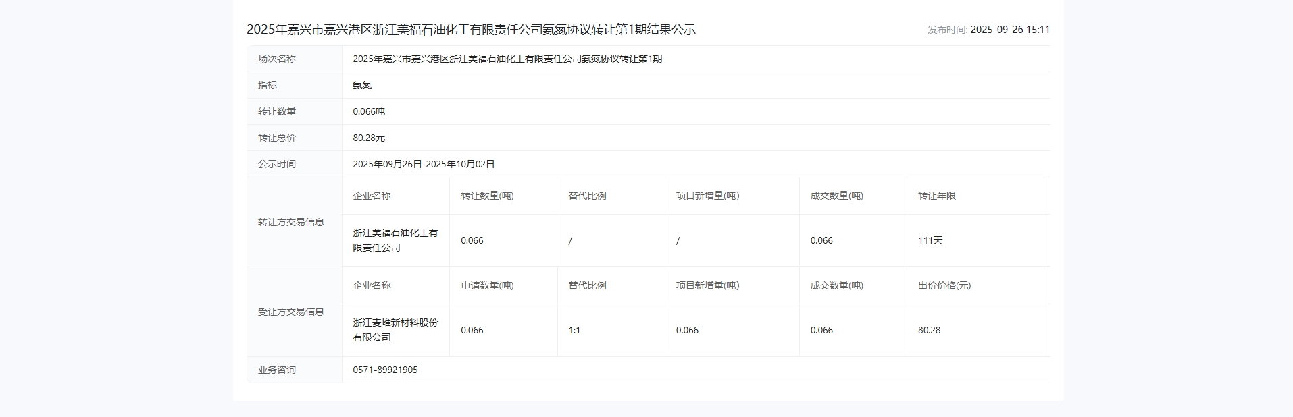Select the 受让方交易信息 row header

coord(291,312)
